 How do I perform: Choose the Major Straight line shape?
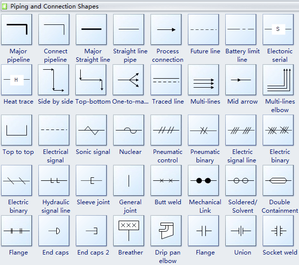tap(91, 29)
